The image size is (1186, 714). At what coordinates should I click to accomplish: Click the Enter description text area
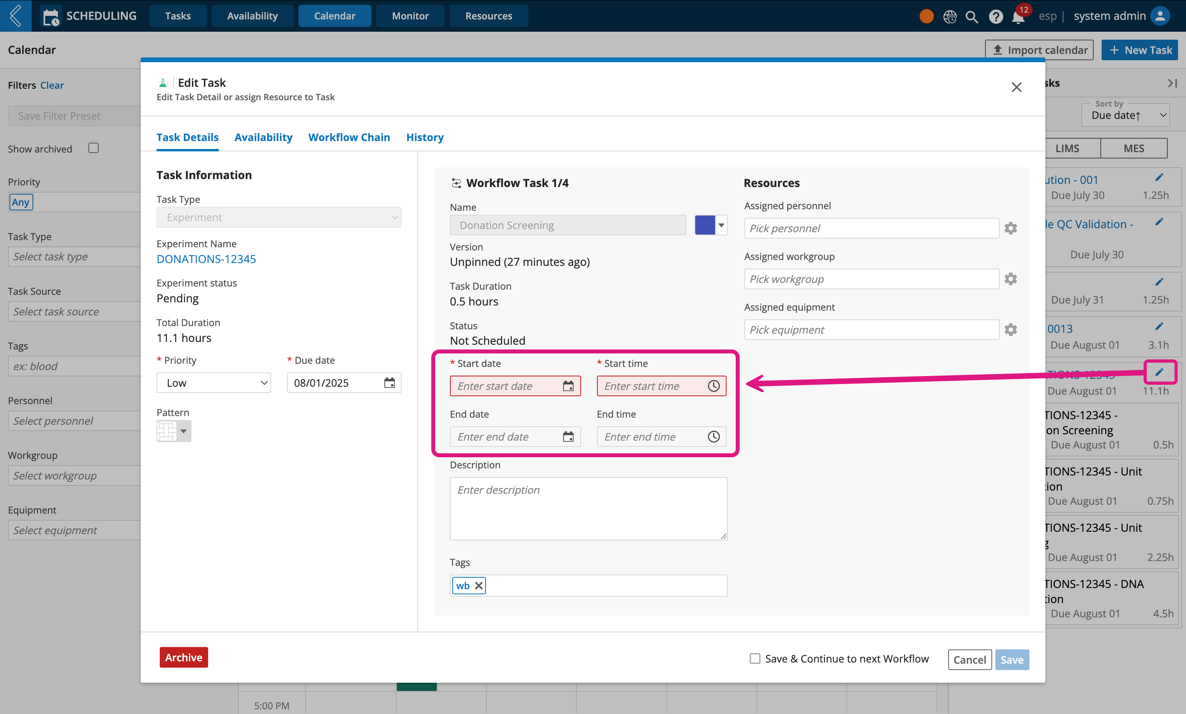coord(588,509)
